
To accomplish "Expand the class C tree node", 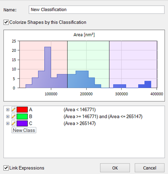I will click(x=8, y=123).
